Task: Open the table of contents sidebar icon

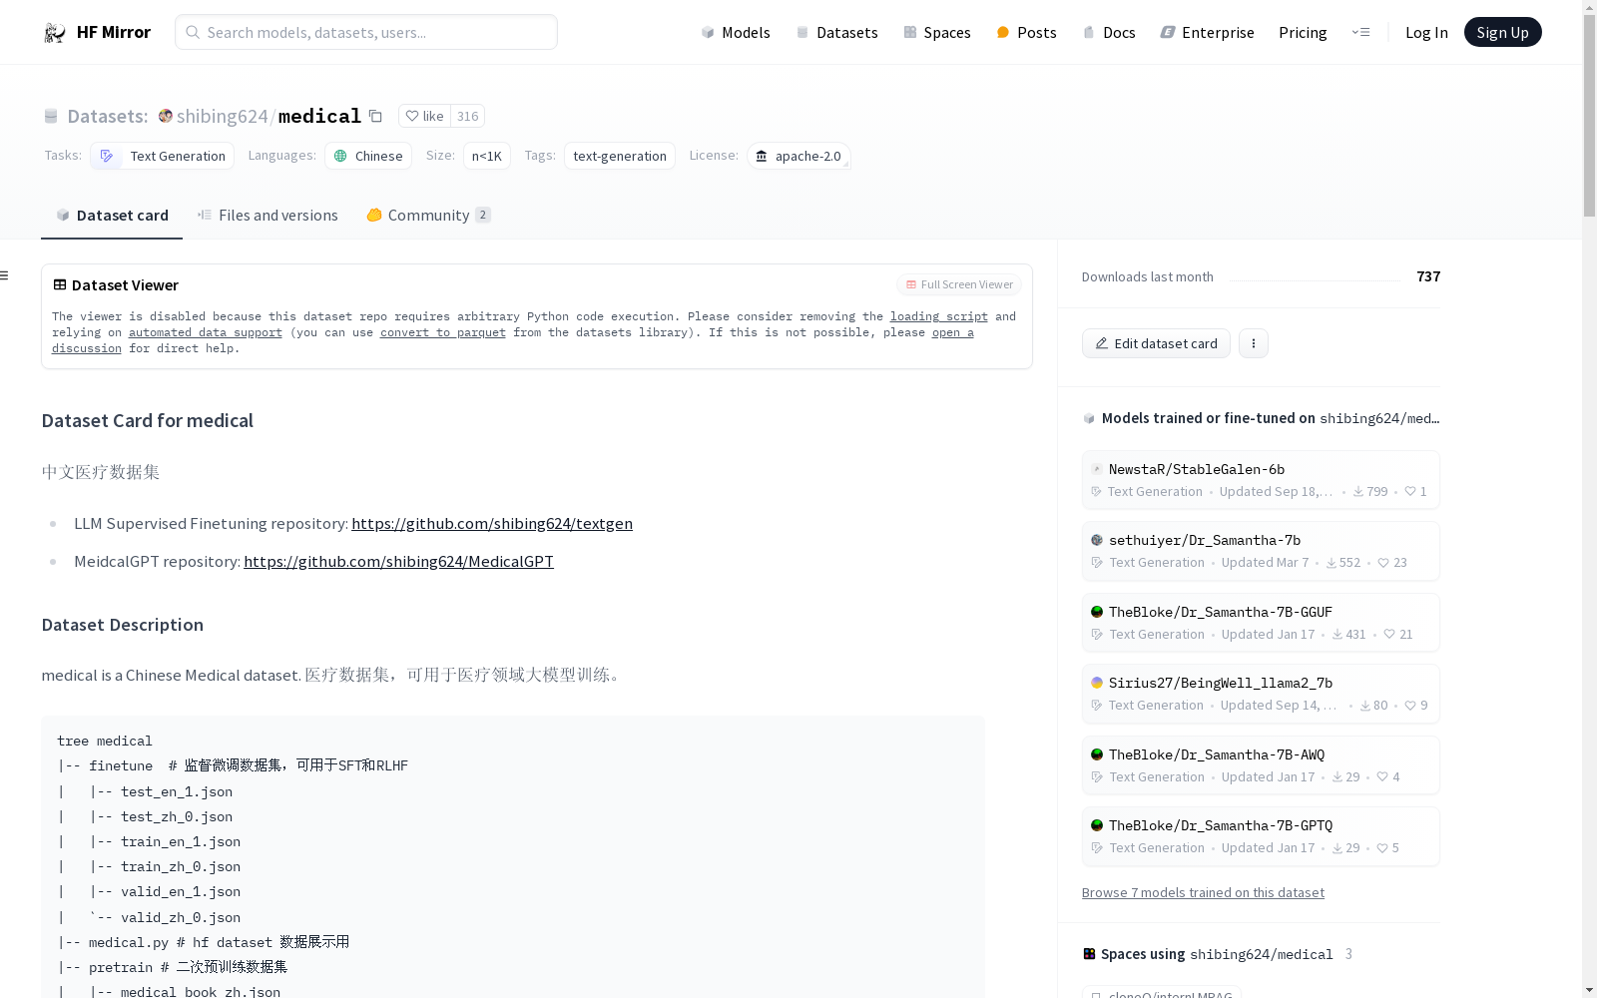Action: (x=5, y=275)
